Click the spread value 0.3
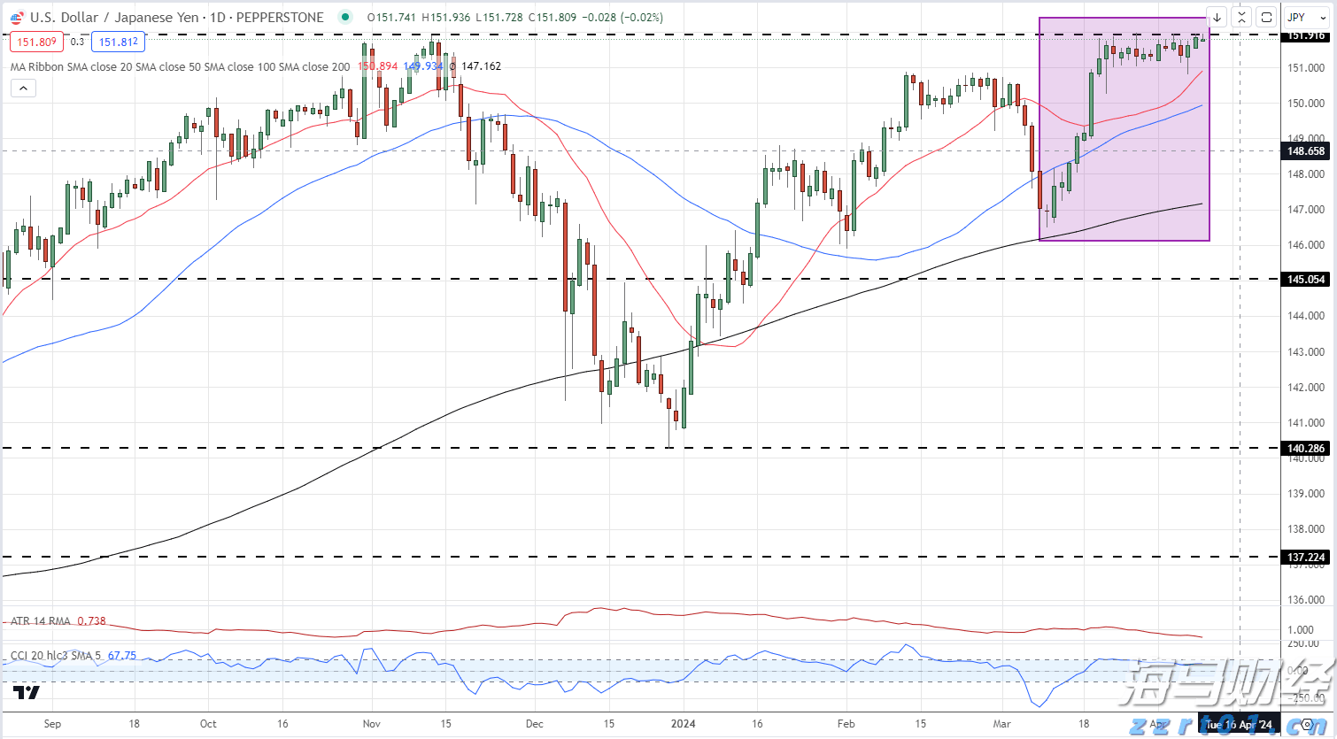Image resolution: width=1337 pixels, height=739 pixels. tap(77, 42)
